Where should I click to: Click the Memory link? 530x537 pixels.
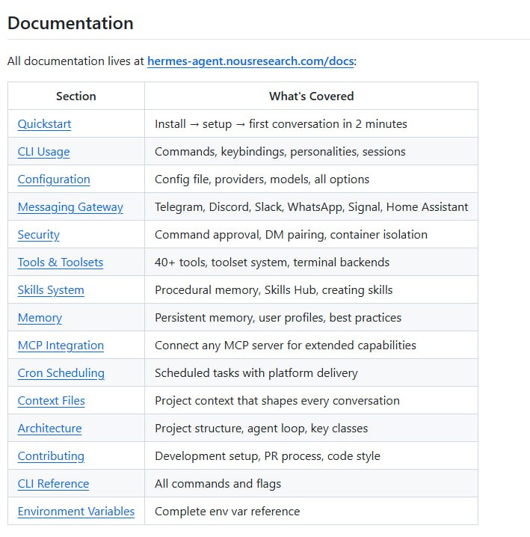tap(40, 318)
